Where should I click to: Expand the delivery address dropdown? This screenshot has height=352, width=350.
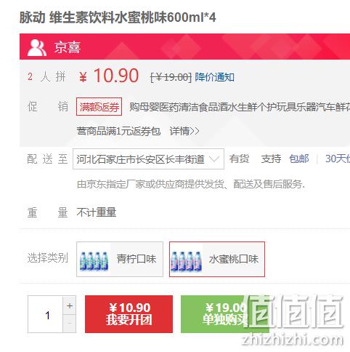(x=148, y=159)
